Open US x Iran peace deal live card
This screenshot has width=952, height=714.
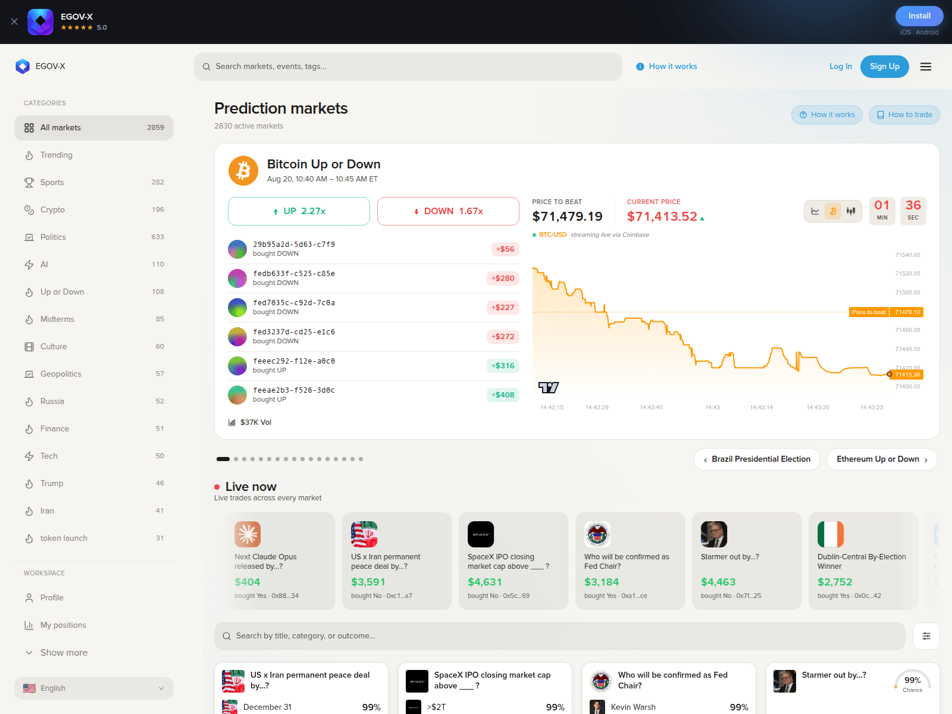(x=397, y=561)
